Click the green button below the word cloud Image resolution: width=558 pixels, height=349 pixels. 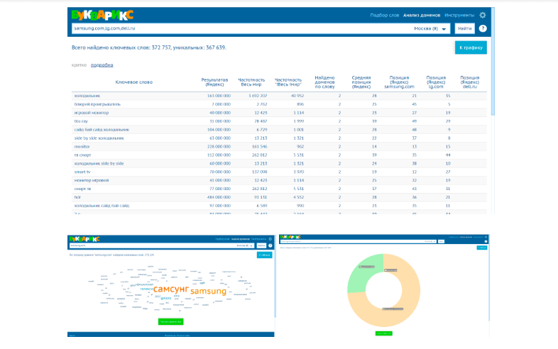(171, 321)
